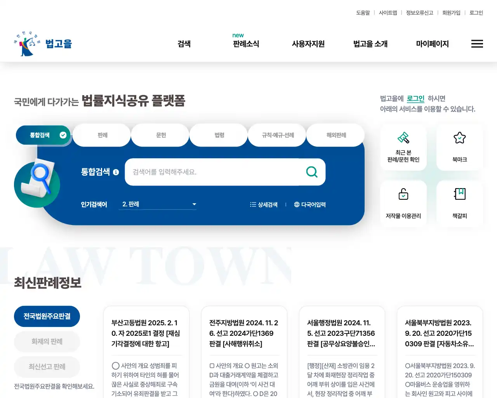Open the 서울행정법원 2024. 11. 5. case card

point(342,352)
